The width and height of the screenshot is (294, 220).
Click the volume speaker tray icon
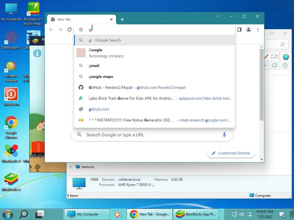coord(241,214)
